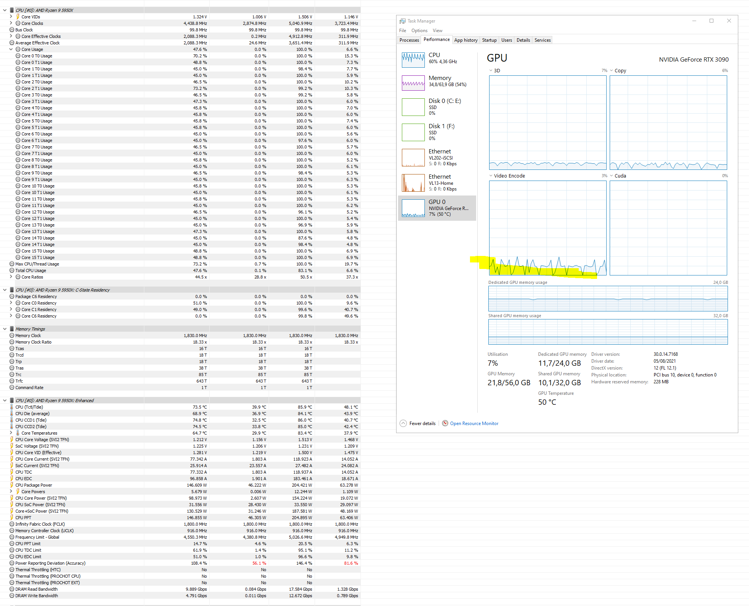Screen dimensions: 749x606
Task: Switch to the App history tab
Action: coord(466,40)
